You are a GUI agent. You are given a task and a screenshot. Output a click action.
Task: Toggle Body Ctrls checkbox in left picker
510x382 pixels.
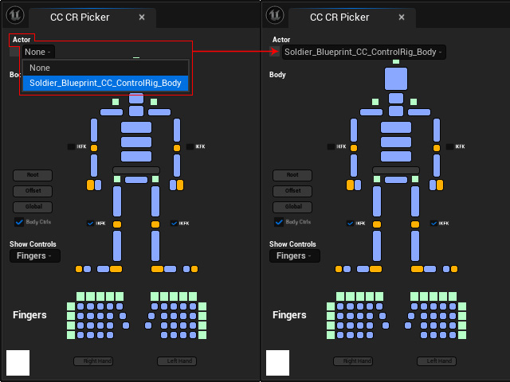(x=19, y=222)
